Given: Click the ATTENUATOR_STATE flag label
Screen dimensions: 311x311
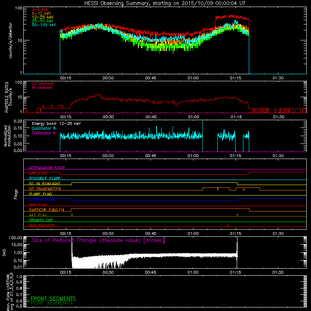Looking at the screenshot, I should [x=47, y=168].
